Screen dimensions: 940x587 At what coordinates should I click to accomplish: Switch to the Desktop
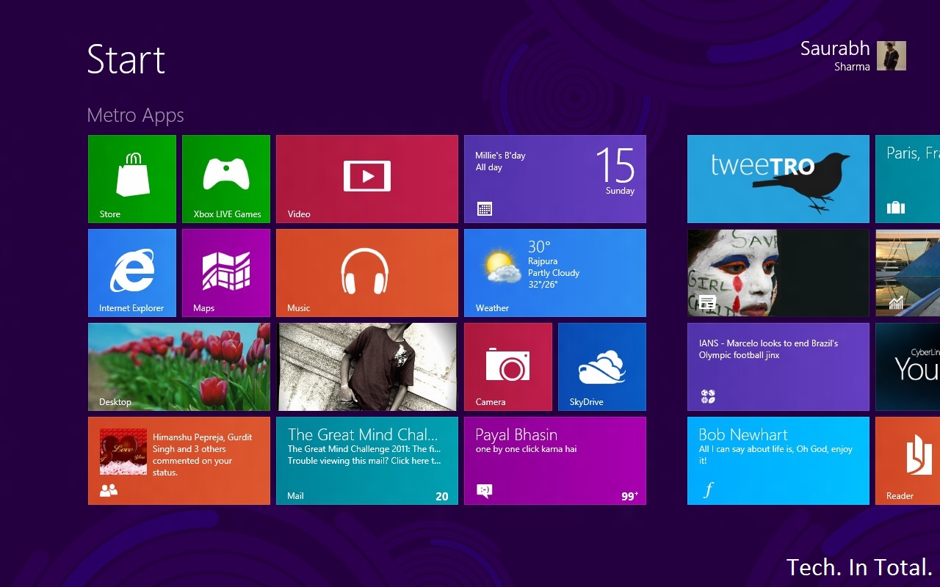[x=179, y=366]
